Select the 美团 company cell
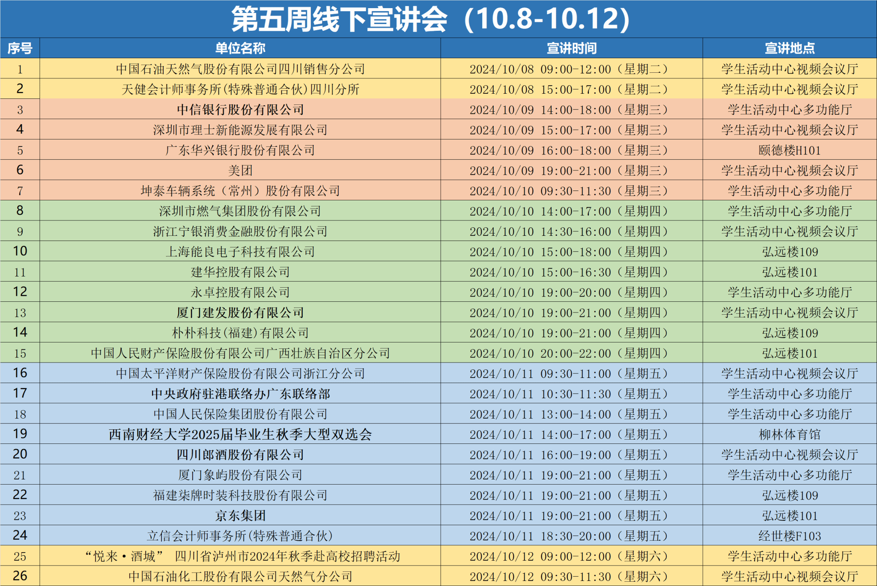Image resolution: width=877 pixels, height=586 pixels. (240, 170)
